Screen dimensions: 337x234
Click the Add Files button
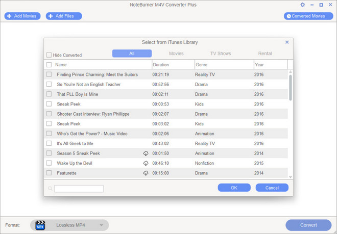coord(64,16)
